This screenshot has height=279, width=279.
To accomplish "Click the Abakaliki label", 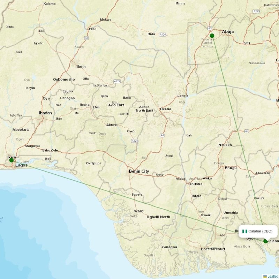I will [x=263, y=173].
